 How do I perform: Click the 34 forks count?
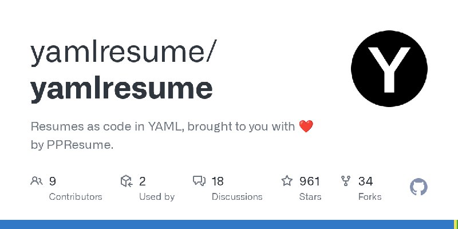[366, 181]
